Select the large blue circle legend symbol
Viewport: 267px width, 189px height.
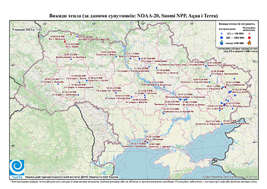(x=222, y=37)
